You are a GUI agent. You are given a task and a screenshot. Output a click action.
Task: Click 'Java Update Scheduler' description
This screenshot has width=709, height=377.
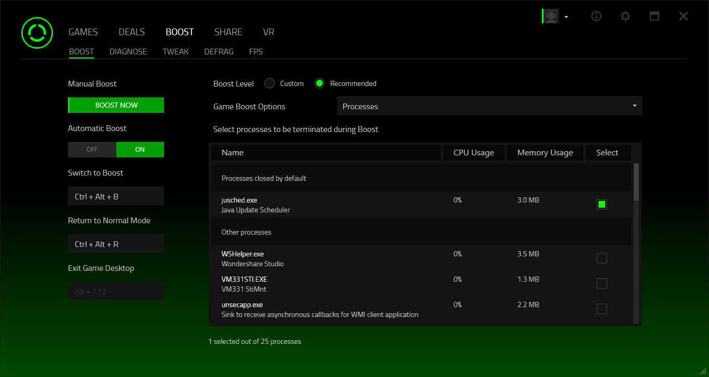[x=256, y=210]
